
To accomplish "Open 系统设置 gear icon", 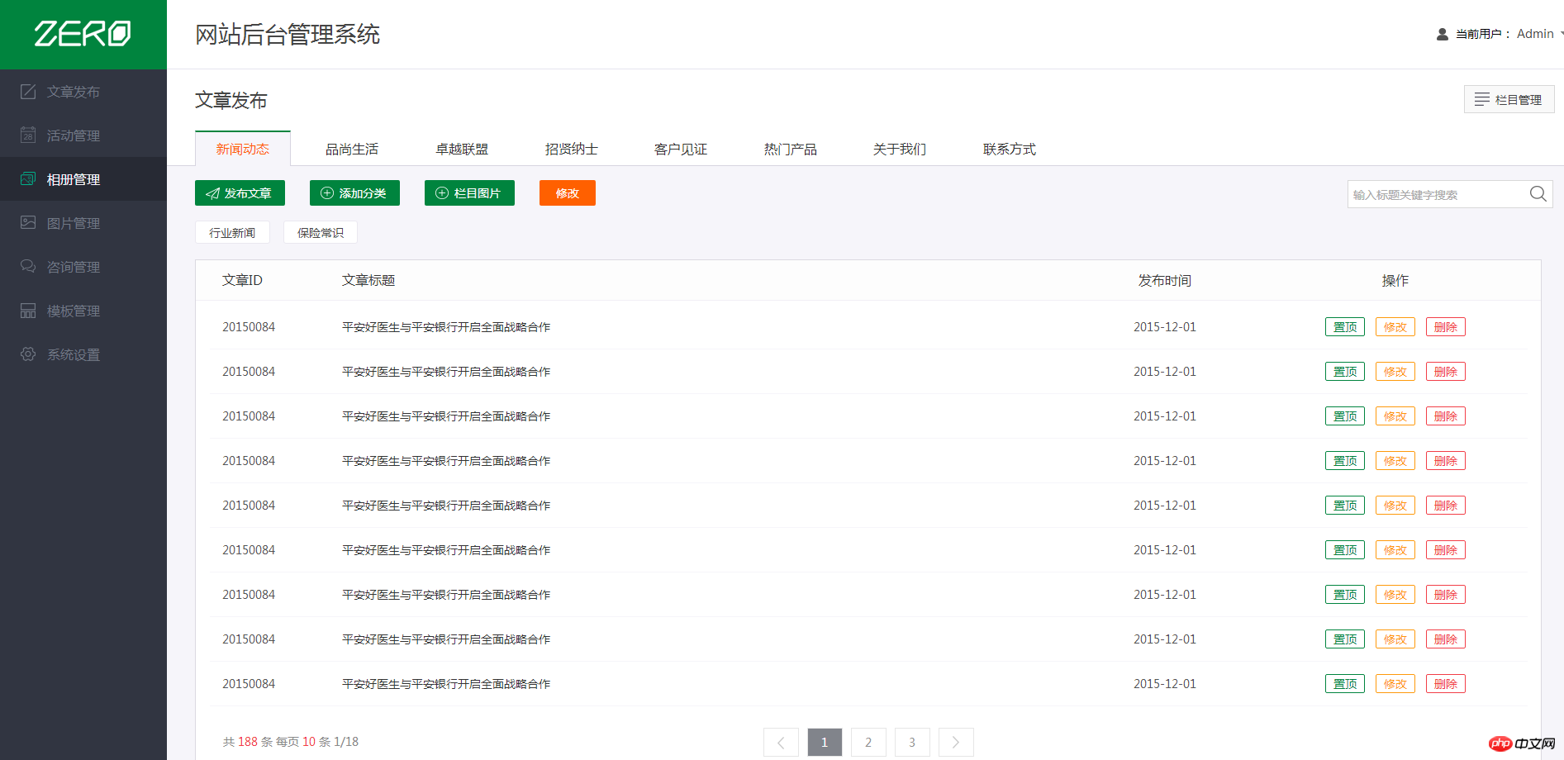I will 28,354.
